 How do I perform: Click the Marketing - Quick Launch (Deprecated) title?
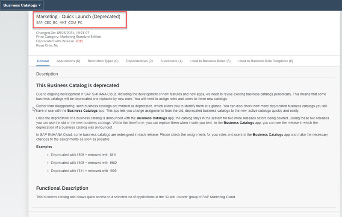(x=78, y=17)
